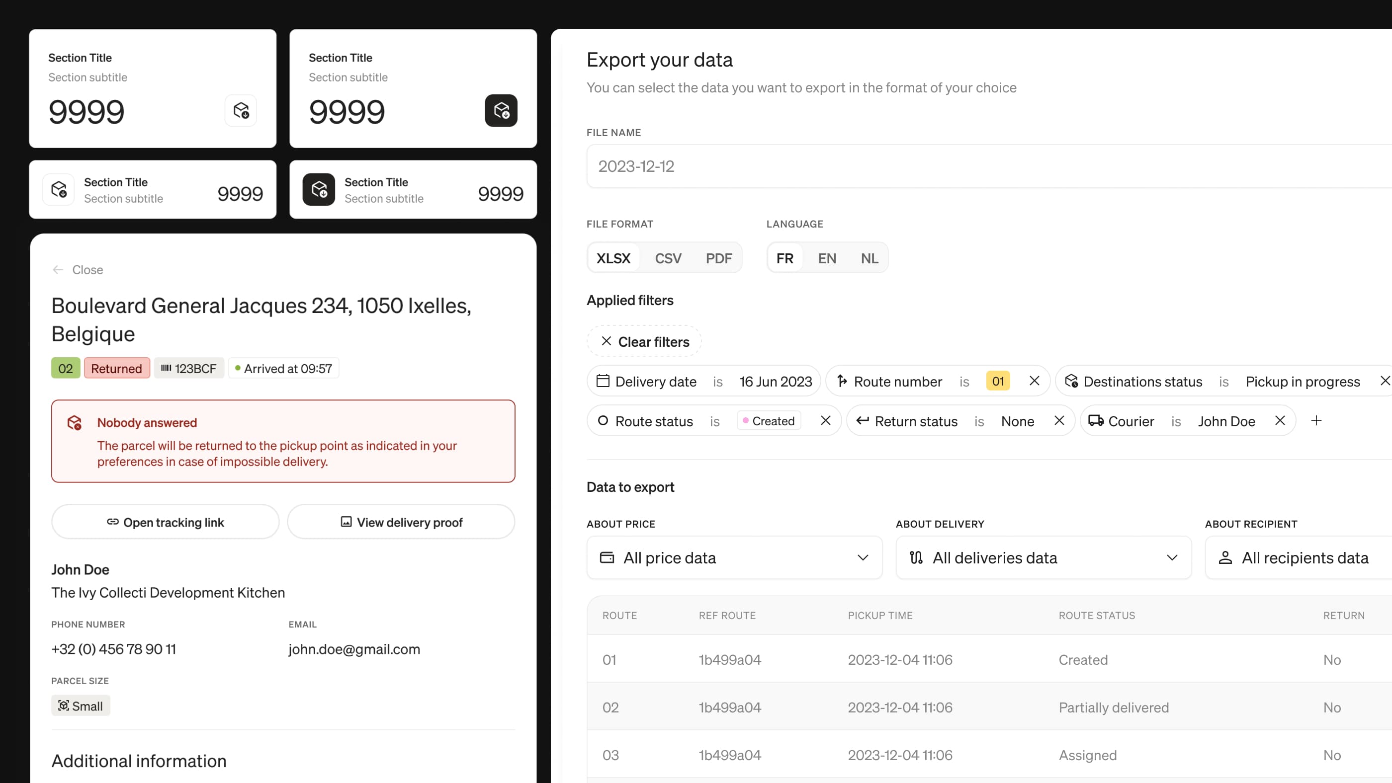Click the barcode icon on the 123BCF tag
The width and height of the screenshot is (1392, 783).
(167, 368)
